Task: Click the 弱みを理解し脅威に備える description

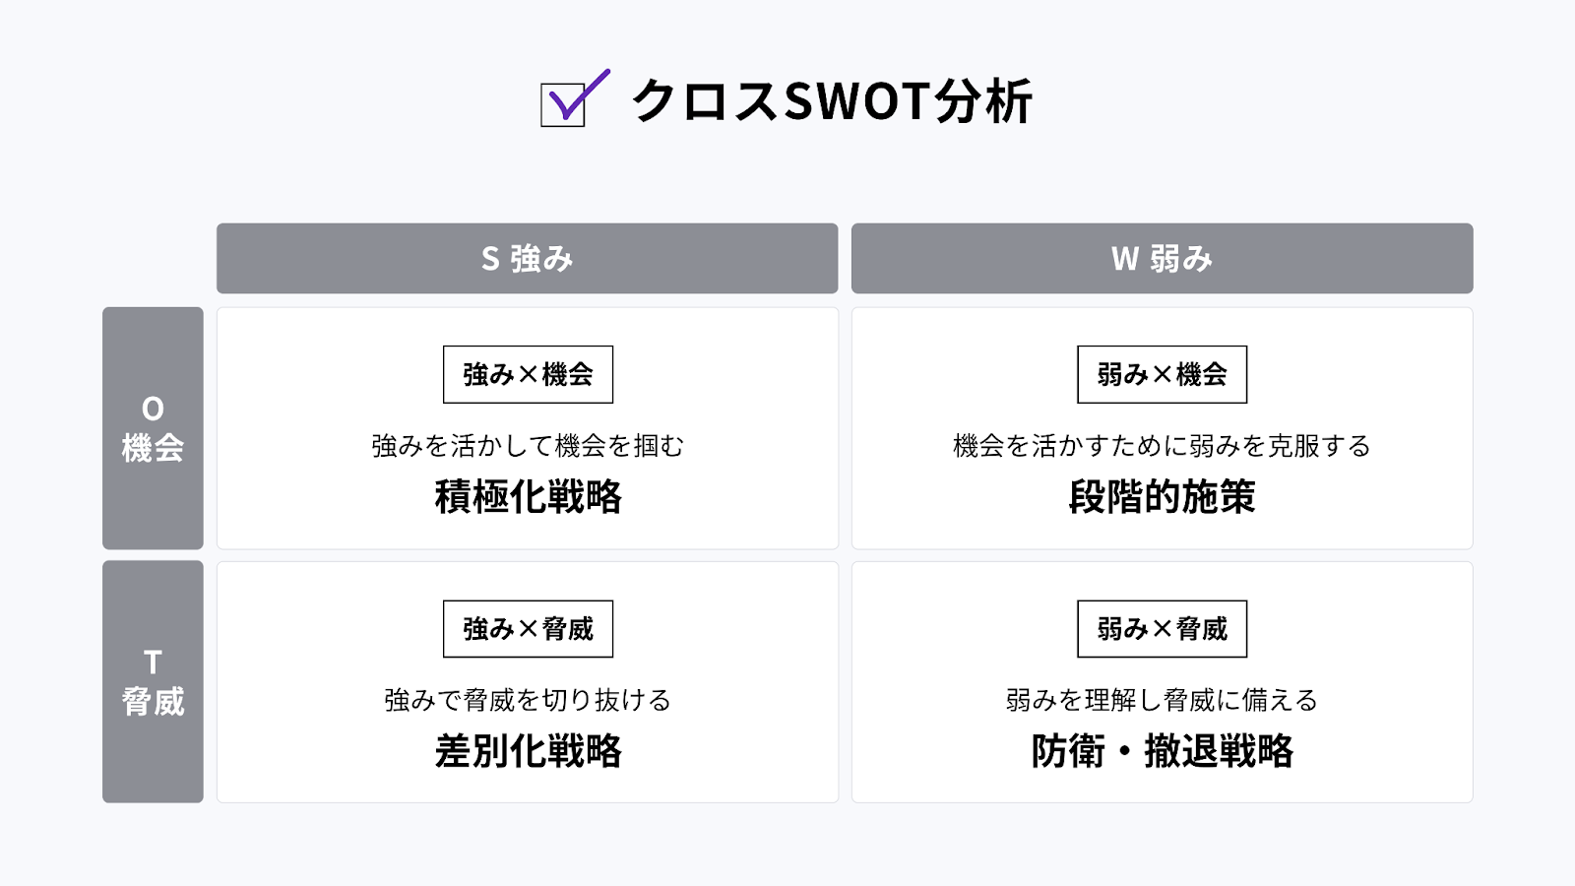Action: pyautogui.click(x=1162, y=700)
